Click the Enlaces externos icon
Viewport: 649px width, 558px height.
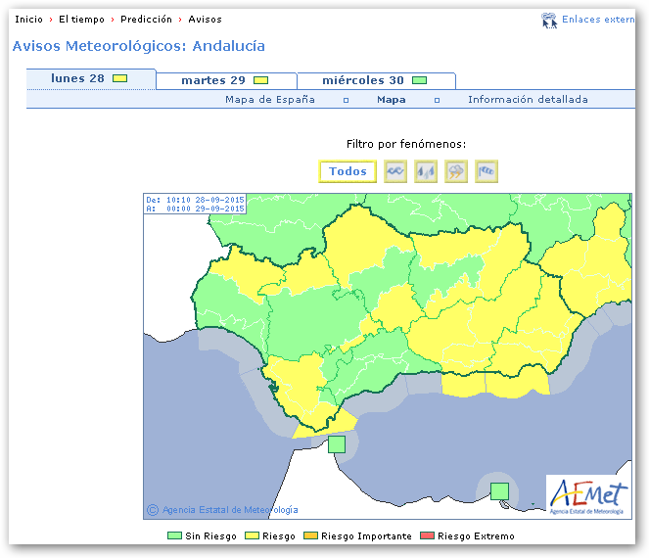[x=549, y=20]
